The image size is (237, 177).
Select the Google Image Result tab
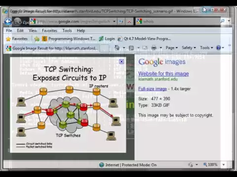[x=52, y=48]
